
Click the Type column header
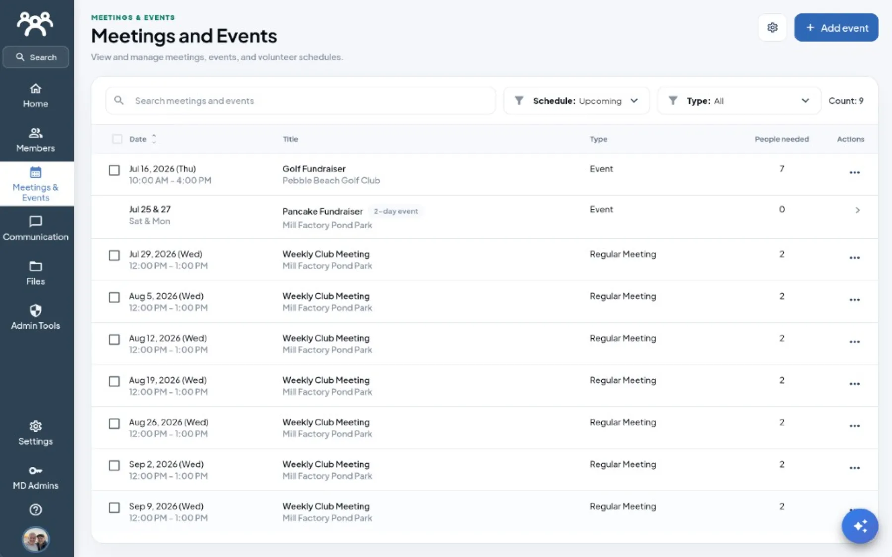coord(598,139)
